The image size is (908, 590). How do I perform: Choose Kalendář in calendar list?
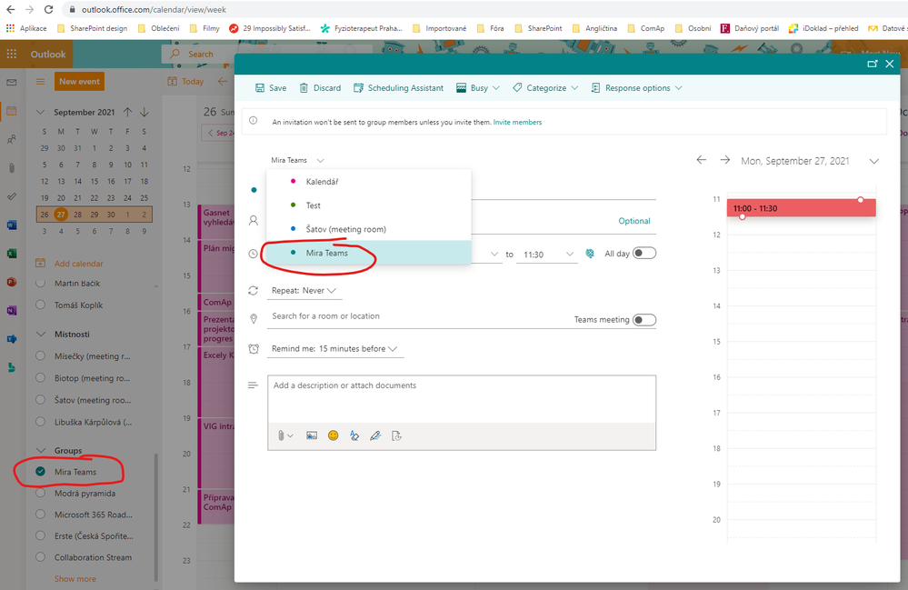pos(369,181)
